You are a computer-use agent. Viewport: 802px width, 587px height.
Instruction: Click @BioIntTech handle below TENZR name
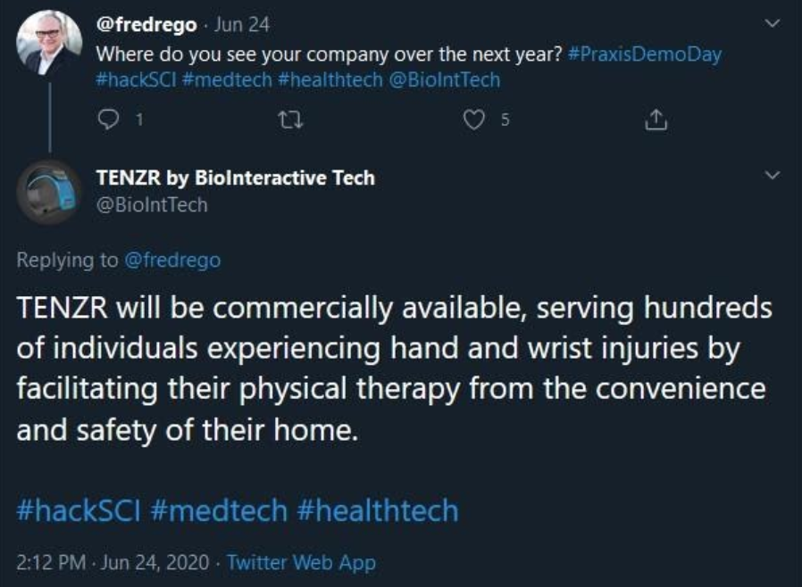(x=151, y=205)
